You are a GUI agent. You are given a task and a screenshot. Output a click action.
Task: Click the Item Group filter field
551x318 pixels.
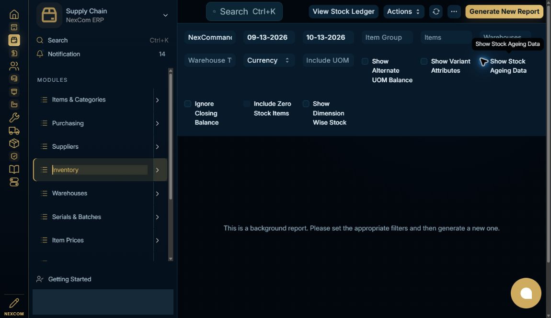coord(387,37)
